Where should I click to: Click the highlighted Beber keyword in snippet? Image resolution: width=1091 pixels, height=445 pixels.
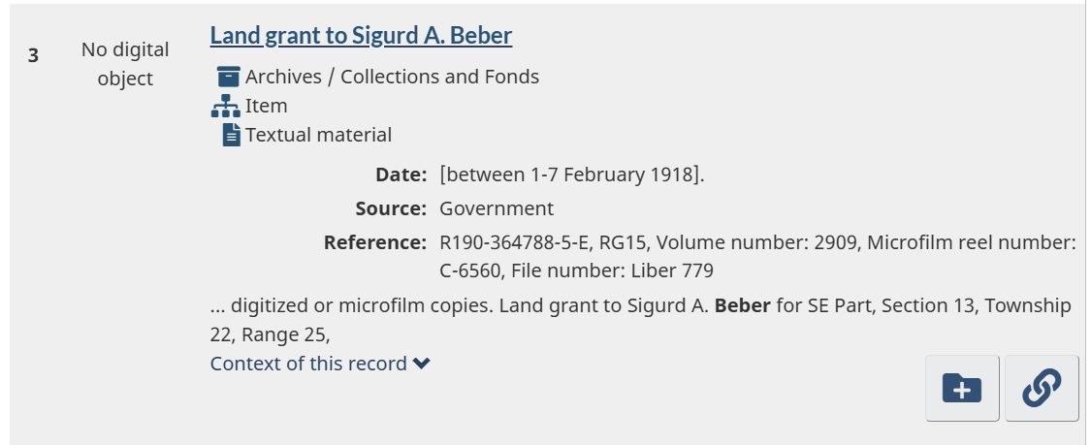pyautogui.click(x=743, y=306)
